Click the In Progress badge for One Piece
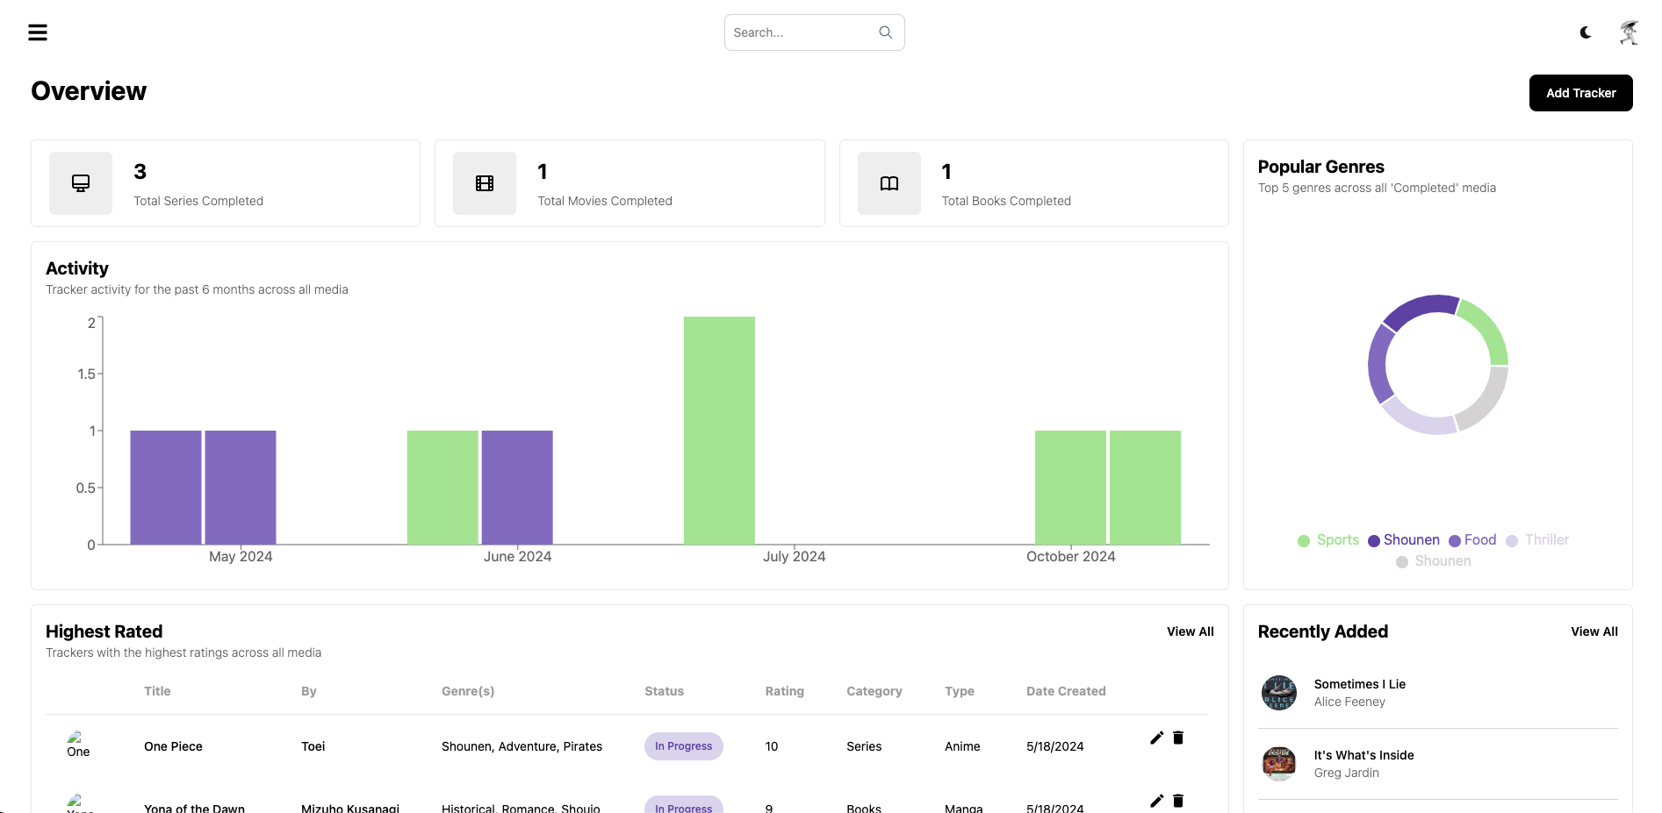1662x813 pixels. click(x=683, y=746)
